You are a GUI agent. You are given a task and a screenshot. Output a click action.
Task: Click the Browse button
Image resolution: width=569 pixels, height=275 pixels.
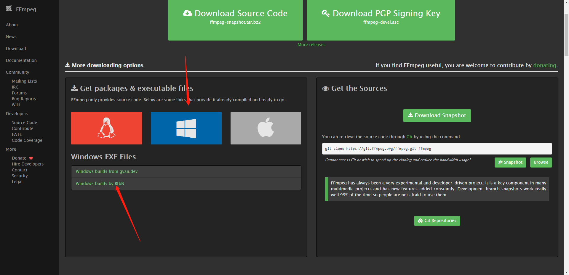[x=541, y=162]
